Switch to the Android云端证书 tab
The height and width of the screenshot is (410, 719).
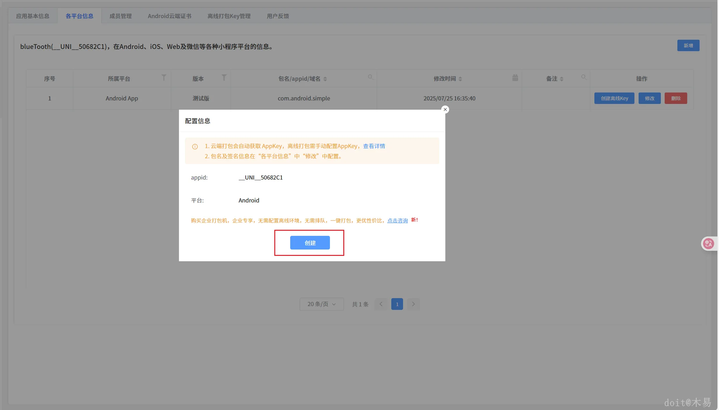tap(169, 16)
